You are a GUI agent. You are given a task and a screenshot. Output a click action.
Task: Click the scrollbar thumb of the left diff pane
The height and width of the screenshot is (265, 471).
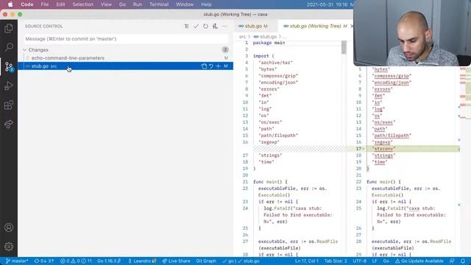[344, 47]
